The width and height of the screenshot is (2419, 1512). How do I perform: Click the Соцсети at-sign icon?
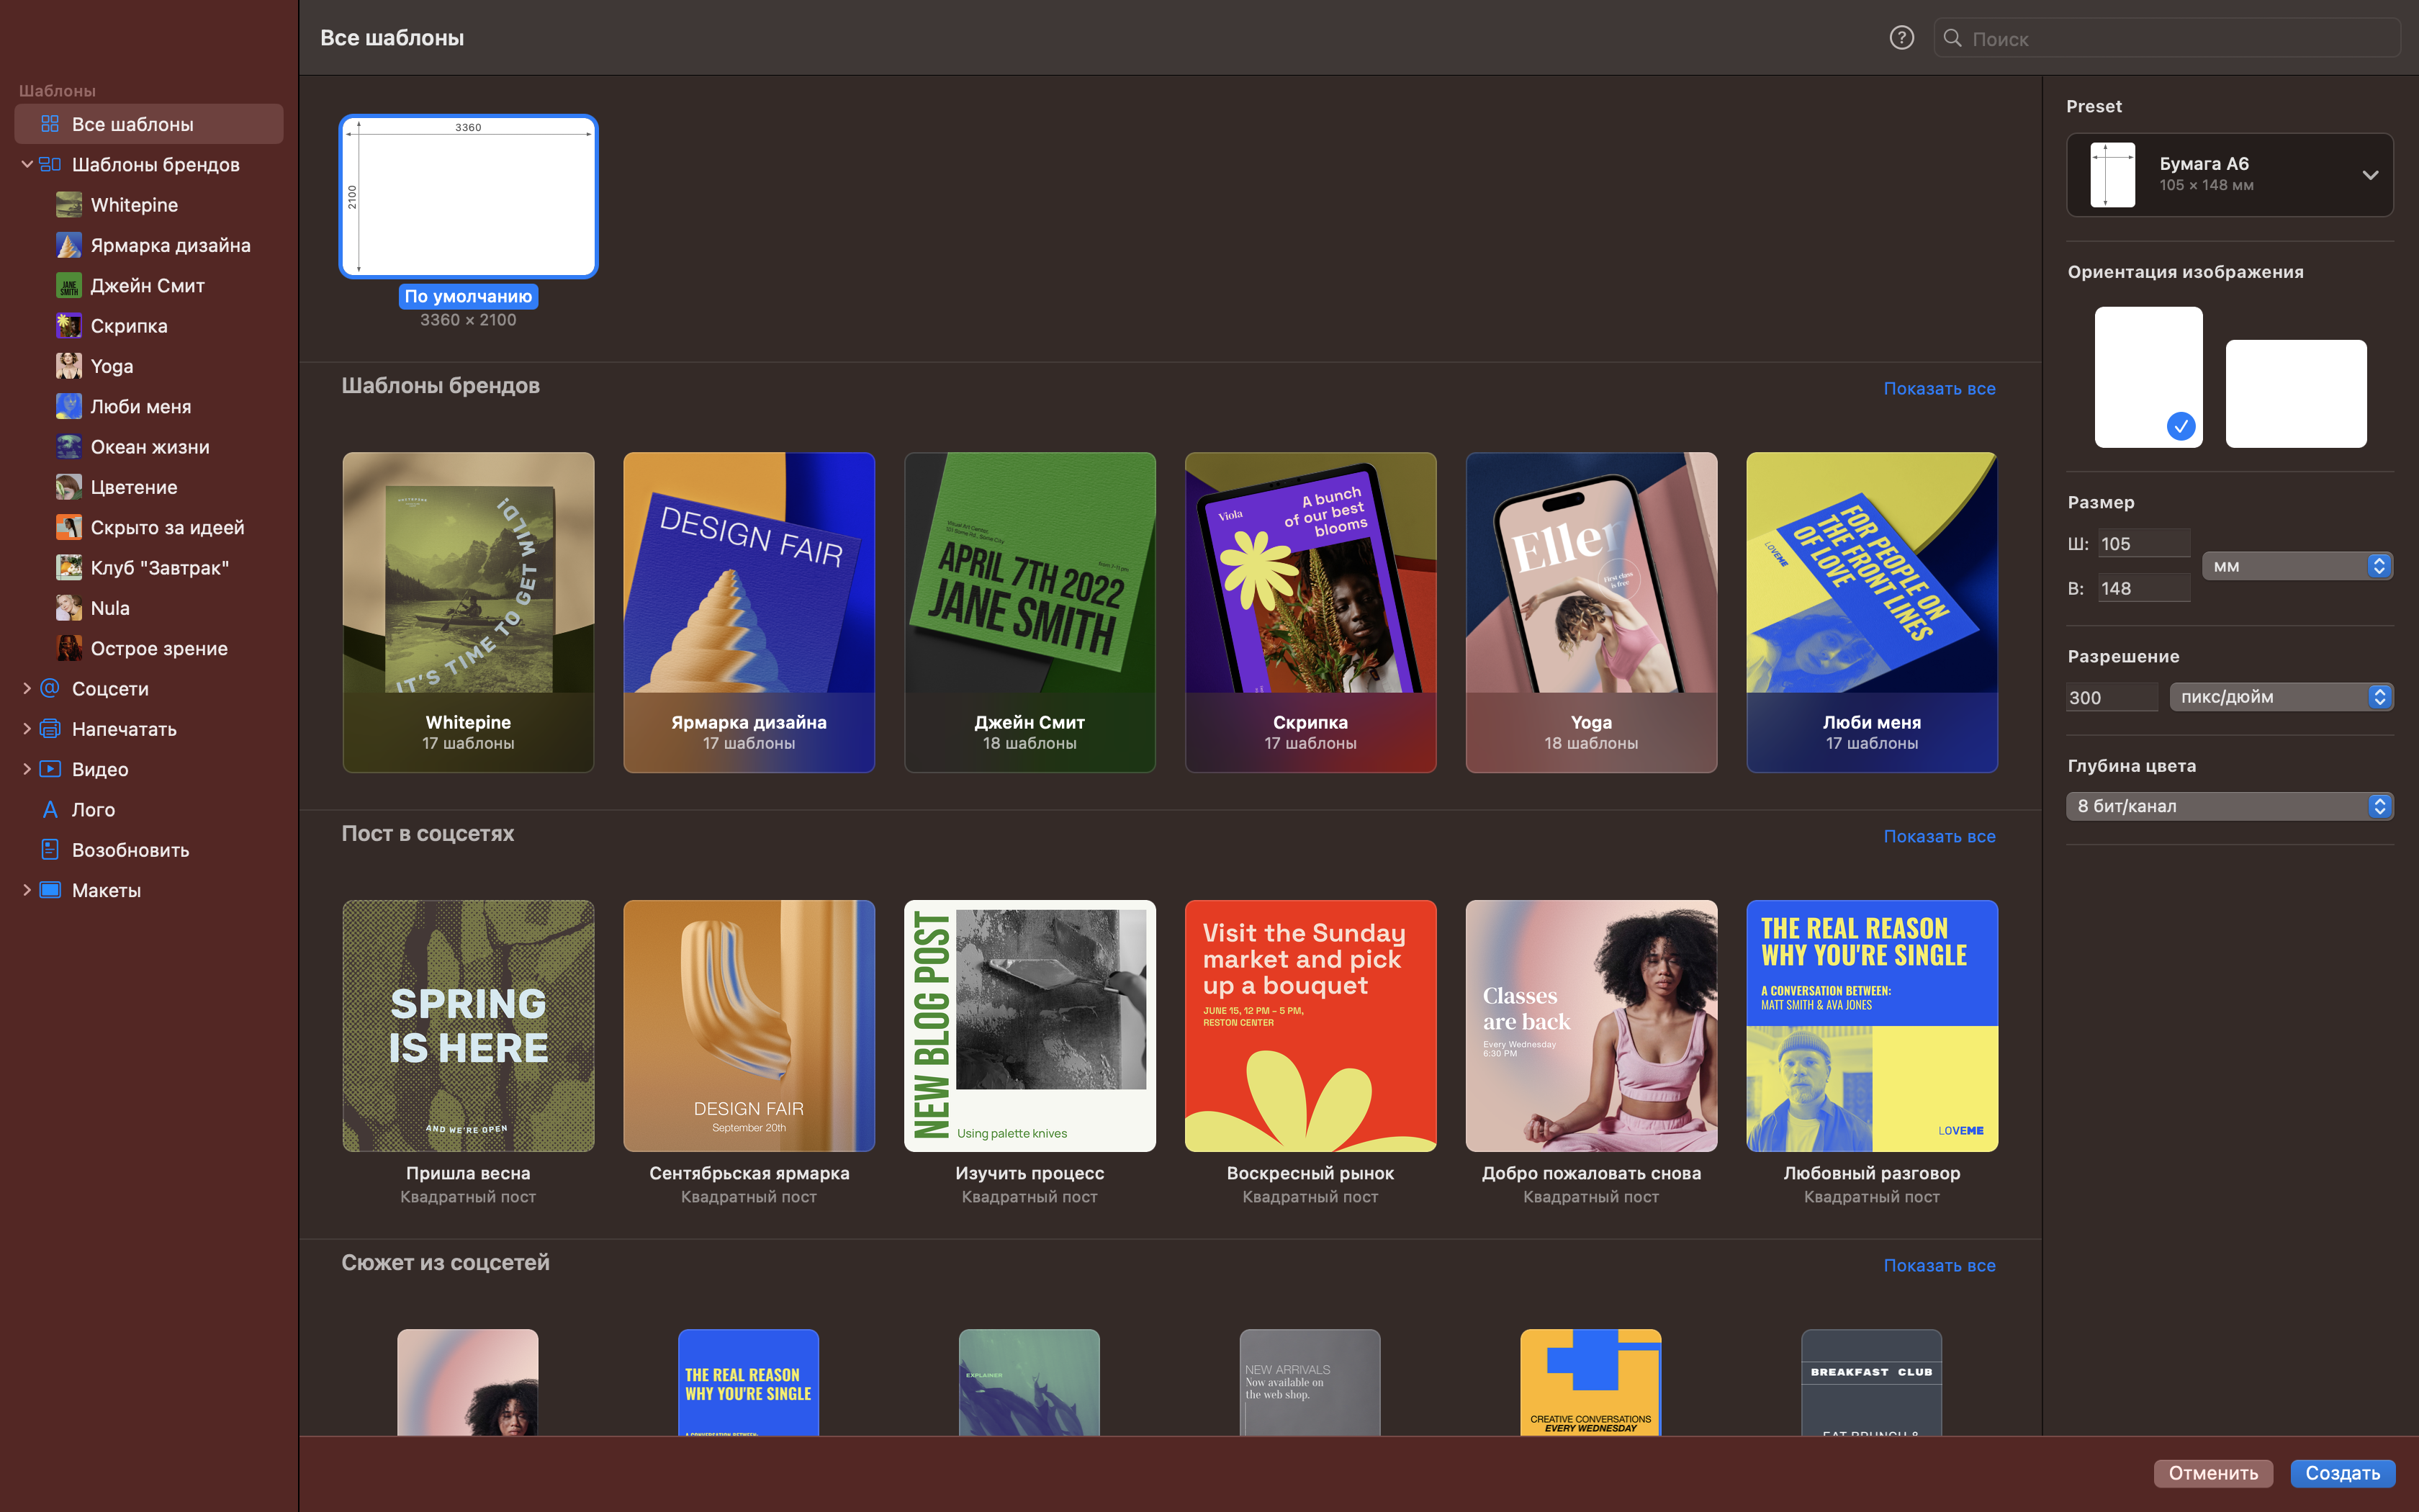click(50, 689)
